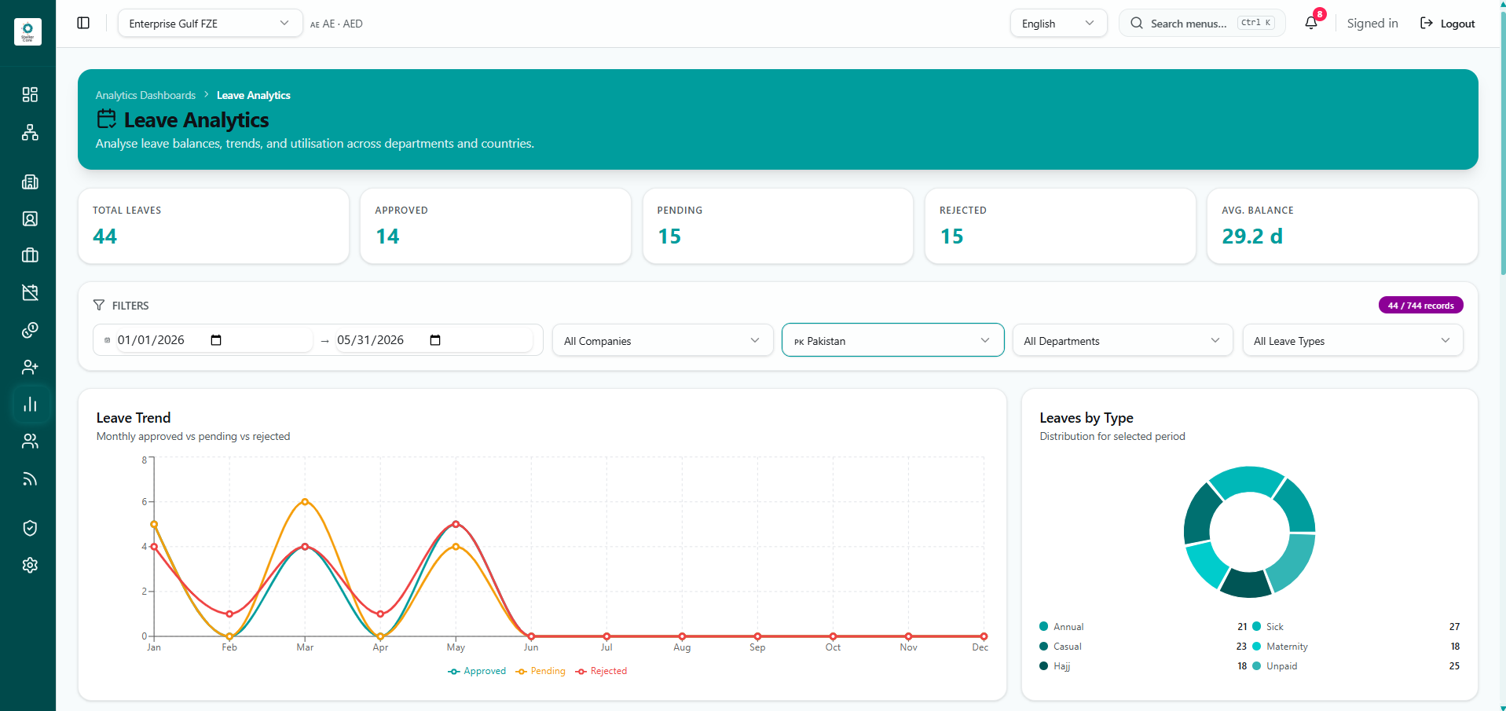Select the bar chart analytics sidebar icon
Image resolution: width=1506 pixels, height=711 pixels.
coord(30,404)
